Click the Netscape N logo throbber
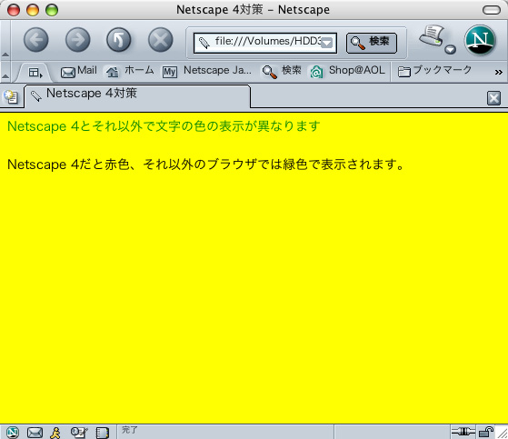This screenshot has height=439, width=508. (480, 40)
